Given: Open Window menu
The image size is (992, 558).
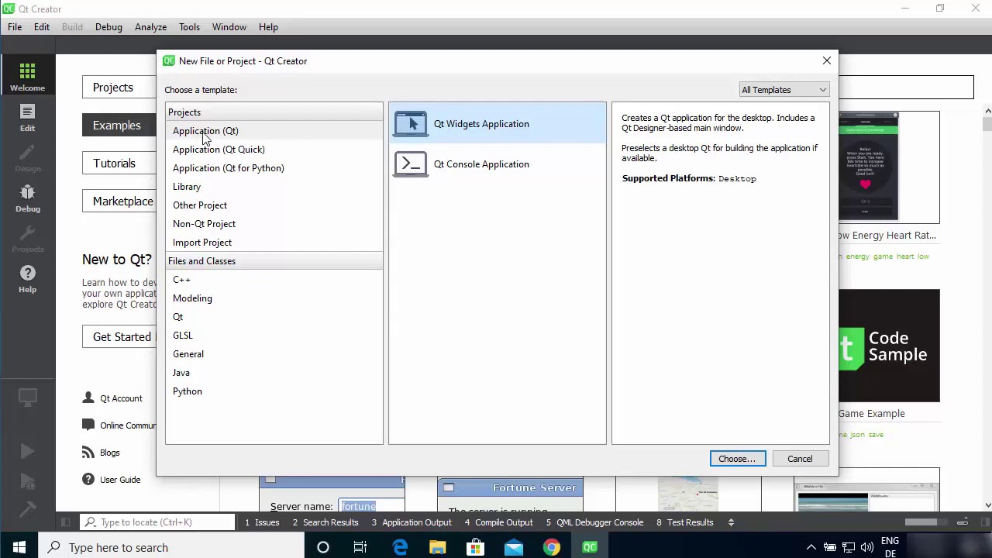Looking at the screenshot, I should [229, 27].
